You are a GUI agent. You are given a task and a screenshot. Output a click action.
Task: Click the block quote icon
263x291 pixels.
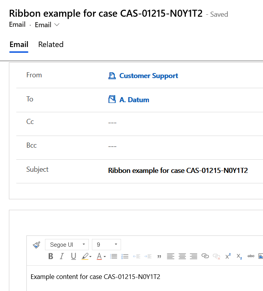click(159, 256)
